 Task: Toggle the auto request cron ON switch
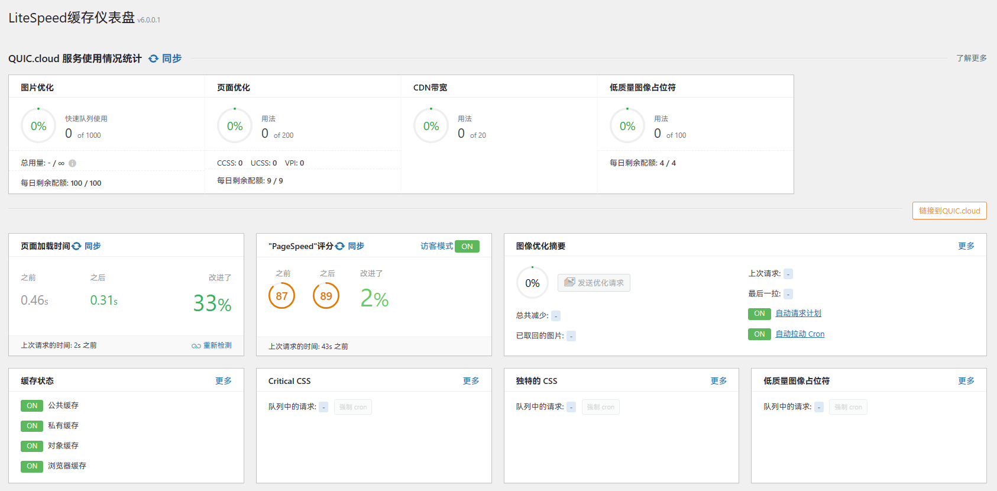pos(759,314)
